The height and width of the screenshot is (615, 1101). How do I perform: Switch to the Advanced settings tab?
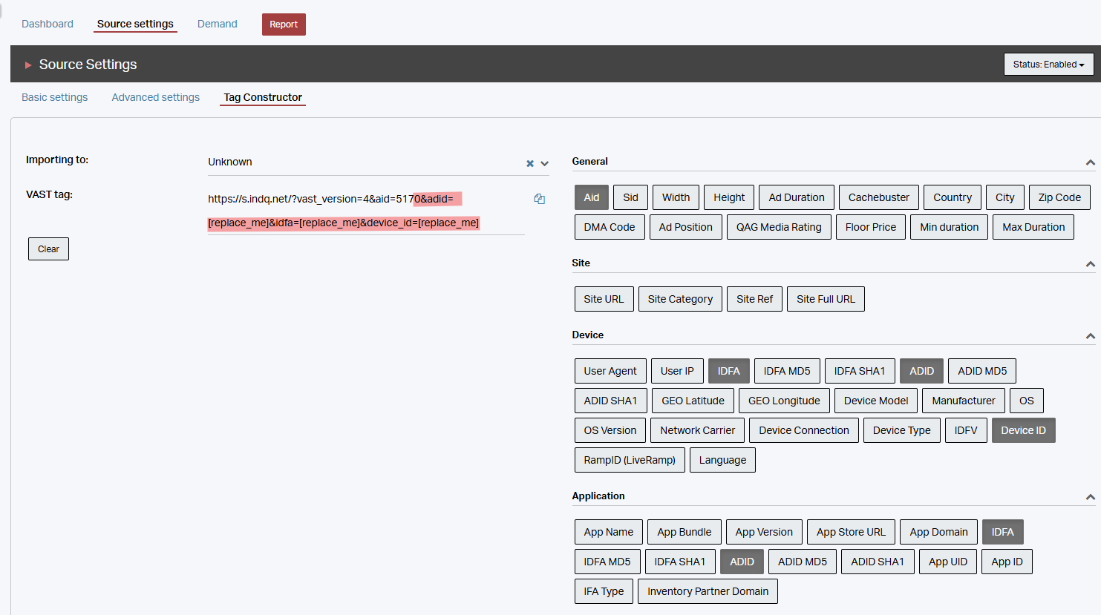pyautogui.click(x=155, y=97)
